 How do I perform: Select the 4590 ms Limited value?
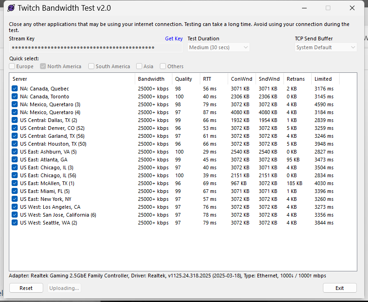click(x=324, y=104)
